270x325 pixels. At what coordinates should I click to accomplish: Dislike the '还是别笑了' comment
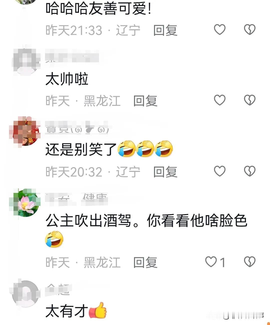[x=249, y=171]
